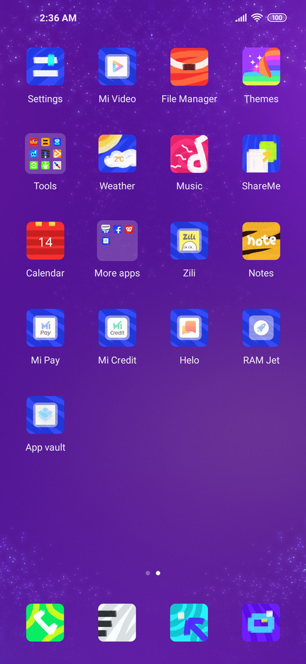Open the Messages app in the dock

pos(117,622)
